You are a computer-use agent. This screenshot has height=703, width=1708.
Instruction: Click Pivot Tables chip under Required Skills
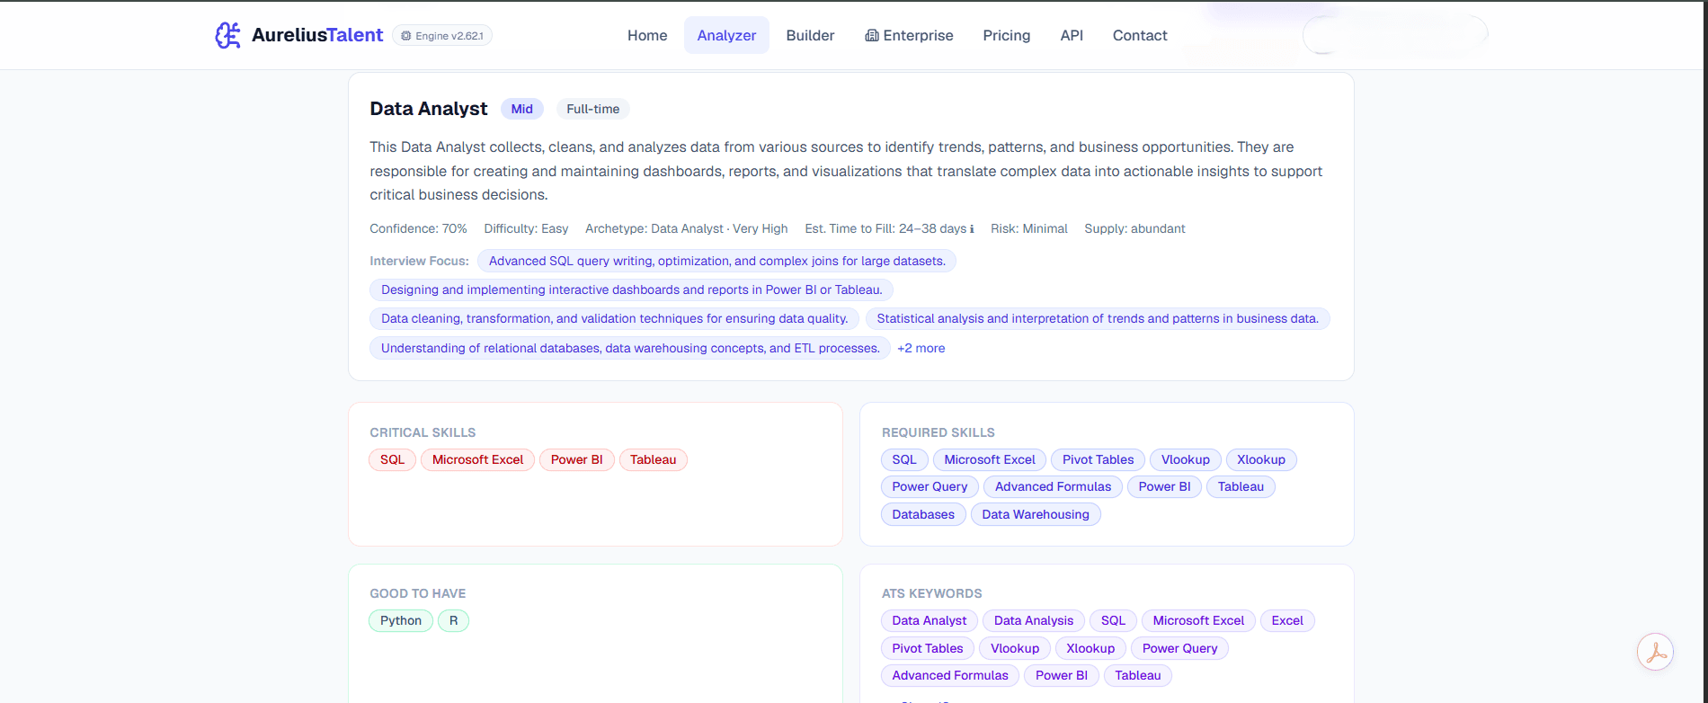coord(1099,459)
